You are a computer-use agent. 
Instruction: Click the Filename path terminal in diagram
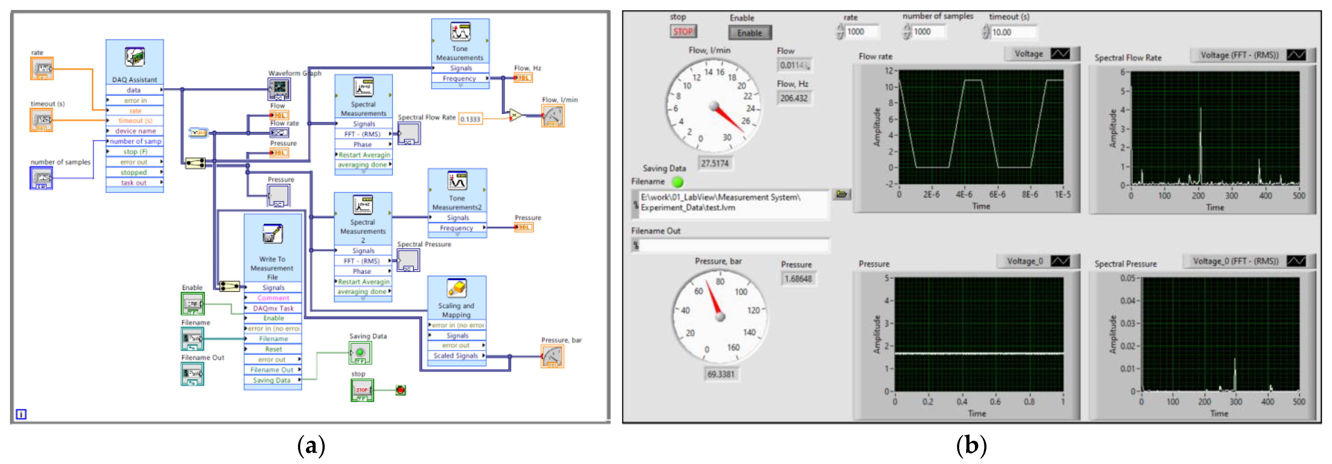[192, 339]
